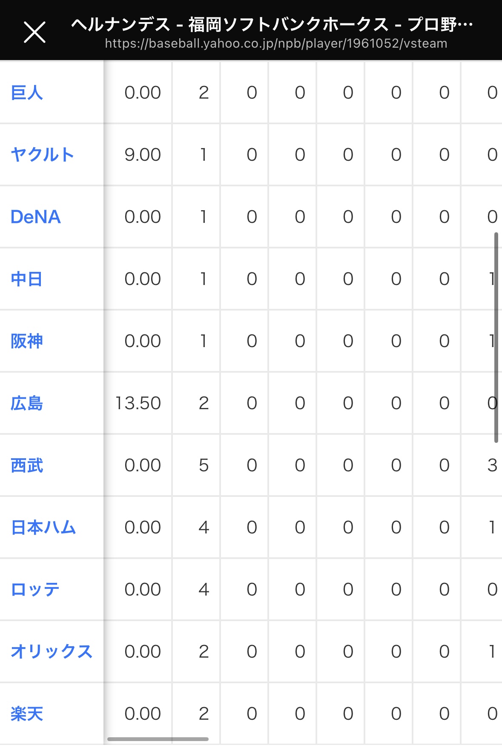This screenshot has width=502, height=753.
Task: Click the horizontal scrollbar at the bottom
Action: 158,739
